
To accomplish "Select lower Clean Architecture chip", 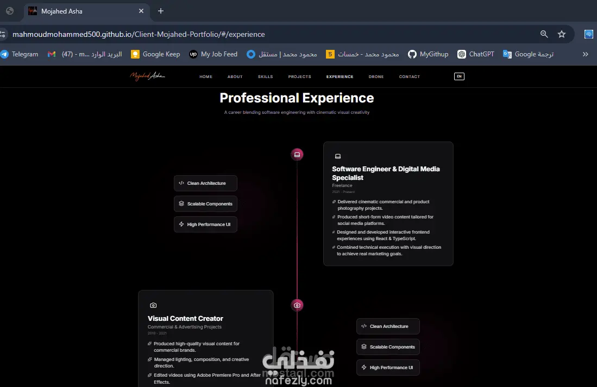I will tap(388, 326).
